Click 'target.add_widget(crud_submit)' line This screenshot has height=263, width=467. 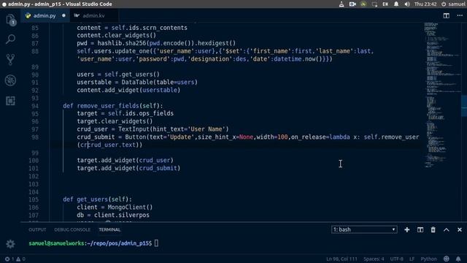click(x=128, y=168)
